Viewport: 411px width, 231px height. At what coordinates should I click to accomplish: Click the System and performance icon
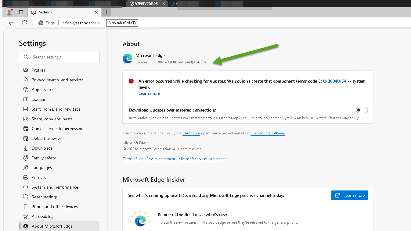pos(26,187)
